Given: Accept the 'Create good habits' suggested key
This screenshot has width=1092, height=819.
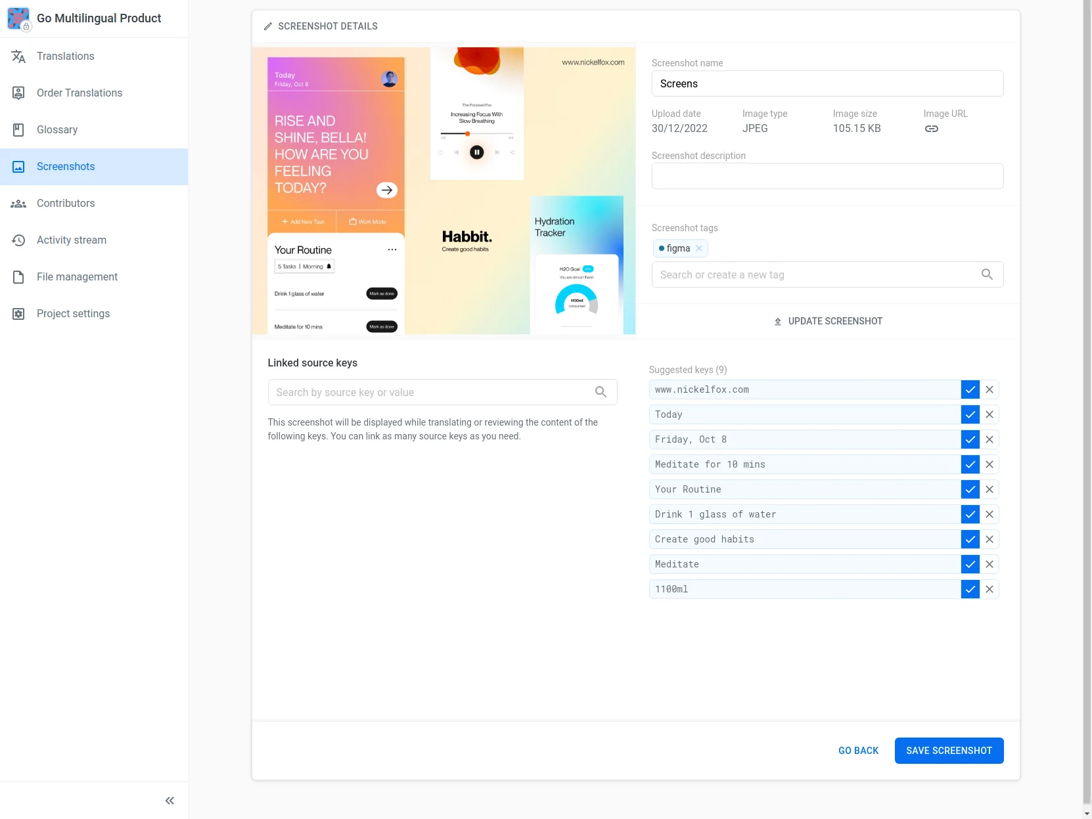Looking at the screenshot, I should (x=970, y=539).
